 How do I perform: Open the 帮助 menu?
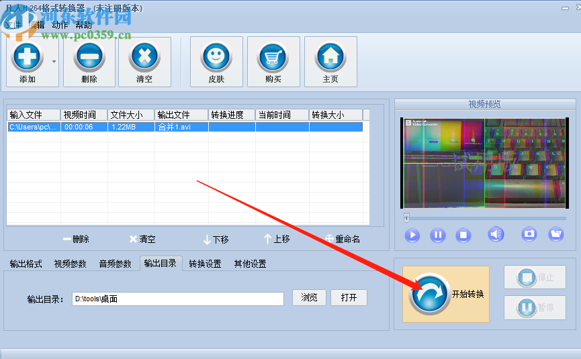(x=83, y=25)
